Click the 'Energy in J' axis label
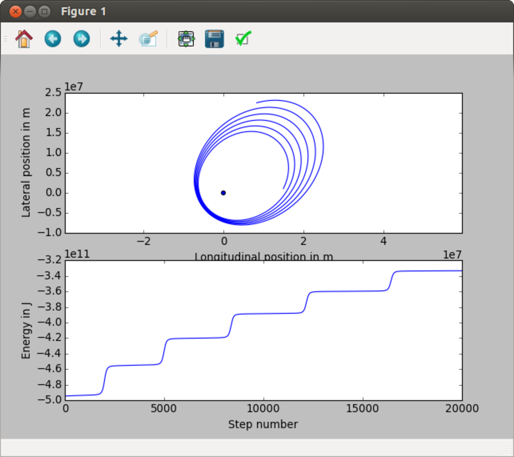The width and height of the screenshot is (514, 457). click(26, 330)
